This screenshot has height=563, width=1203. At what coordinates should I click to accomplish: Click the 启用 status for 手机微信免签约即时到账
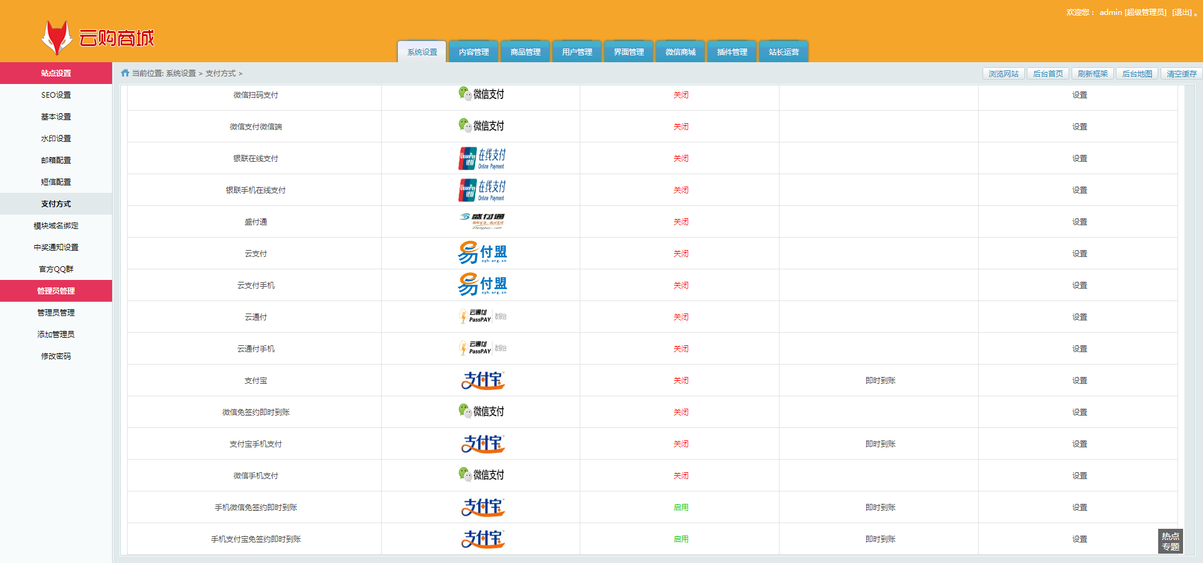[x=681, y=508]
